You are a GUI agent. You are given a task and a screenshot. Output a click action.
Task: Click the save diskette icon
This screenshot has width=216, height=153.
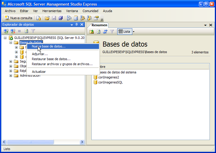54,18
